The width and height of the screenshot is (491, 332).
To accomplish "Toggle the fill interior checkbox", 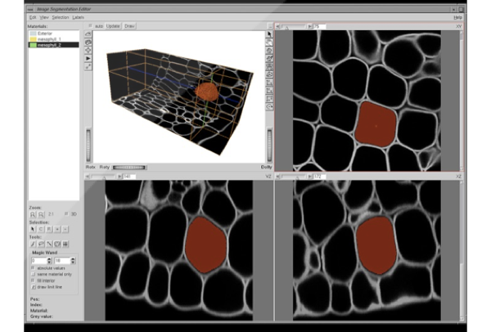I will 33,281.
